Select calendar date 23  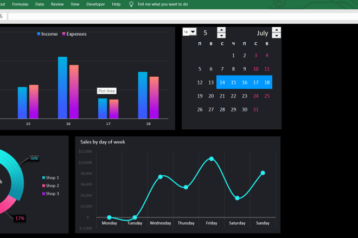point(245,96)
